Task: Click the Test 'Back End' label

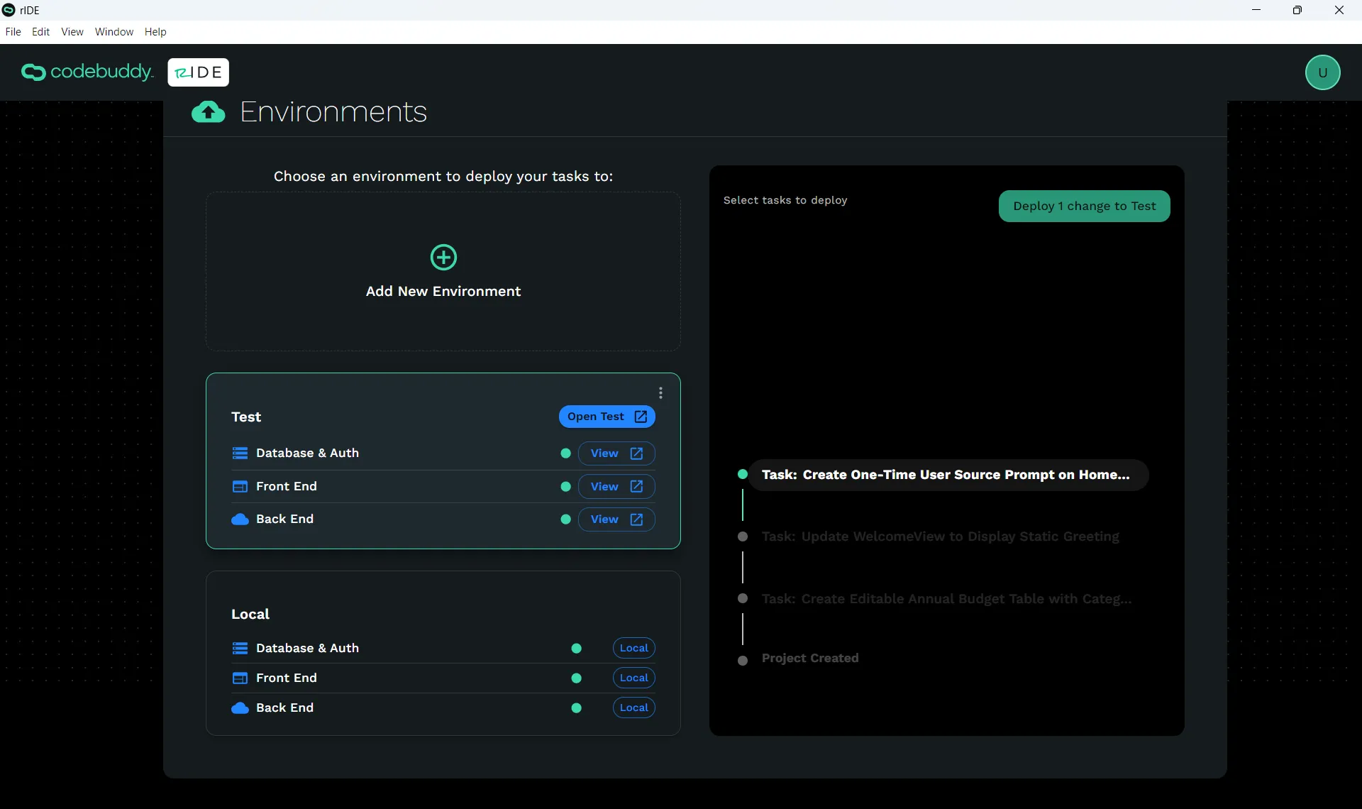Action: (284, 519)
